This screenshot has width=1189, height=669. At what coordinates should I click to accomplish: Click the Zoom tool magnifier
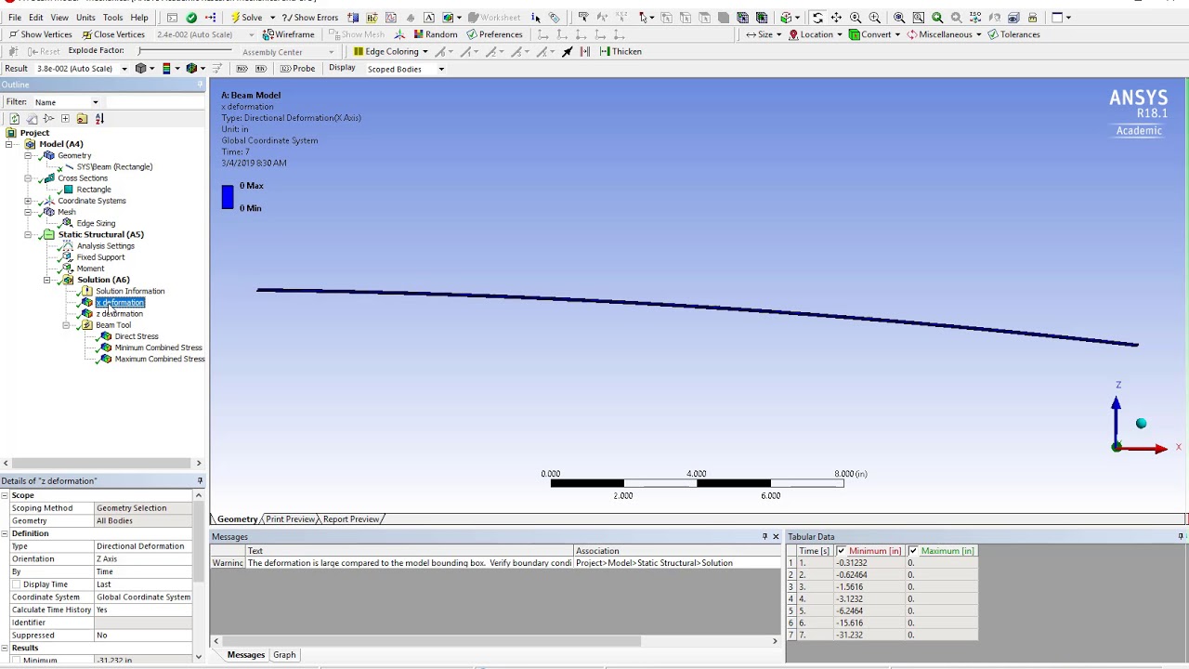tap(856, 17)
